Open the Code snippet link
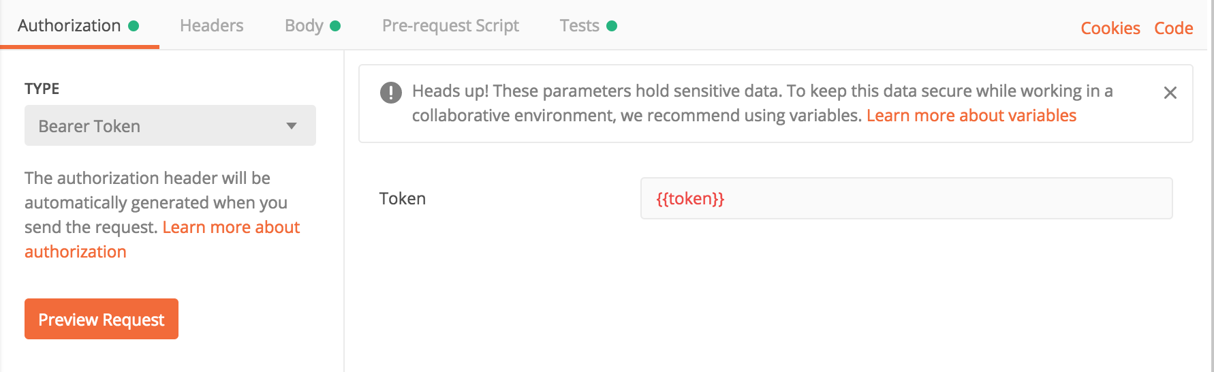 pyautogui.click(x=1174, y=28)
